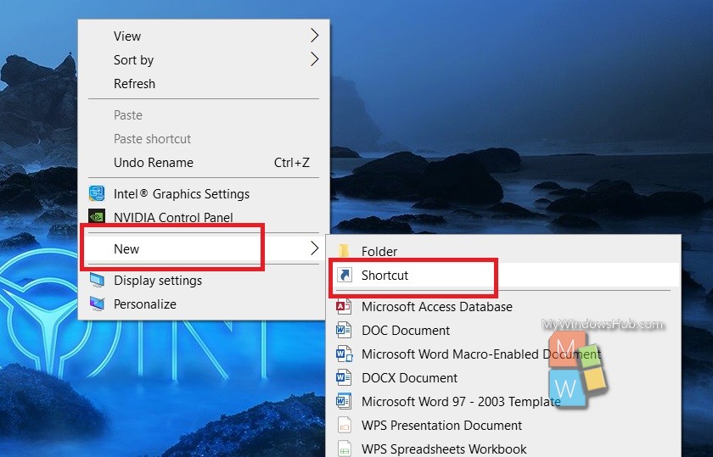Open the New menu entry
713x457 pixels.
click(x=204, y=248)
